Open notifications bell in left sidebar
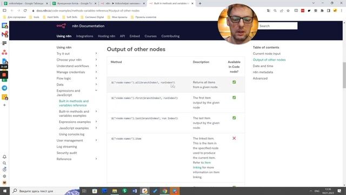 tap(4, 157)
